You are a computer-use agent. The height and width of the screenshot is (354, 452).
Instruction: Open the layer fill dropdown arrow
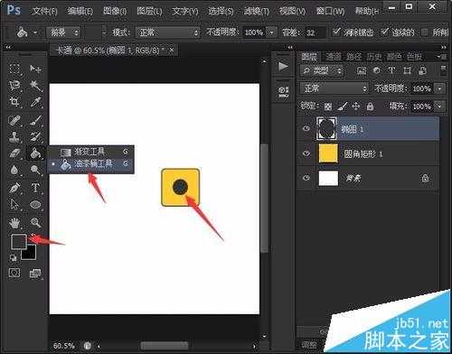(x=440, y=107)
